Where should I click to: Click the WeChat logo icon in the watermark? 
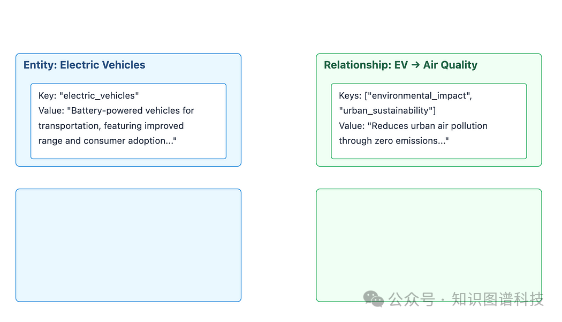[x=373, y=299]
